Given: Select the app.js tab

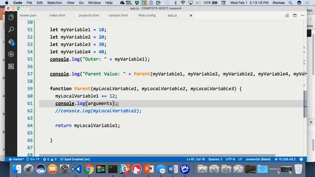Looking at the screenshot, I should 172,15.
